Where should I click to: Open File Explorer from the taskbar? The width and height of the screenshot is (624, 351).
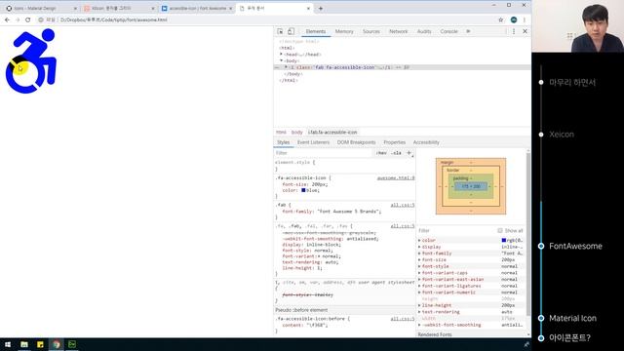[x=24, y=344]
